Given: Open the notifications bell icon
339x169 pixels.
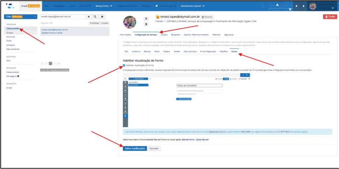Looking at the screenshot, I should click(297, 6).
